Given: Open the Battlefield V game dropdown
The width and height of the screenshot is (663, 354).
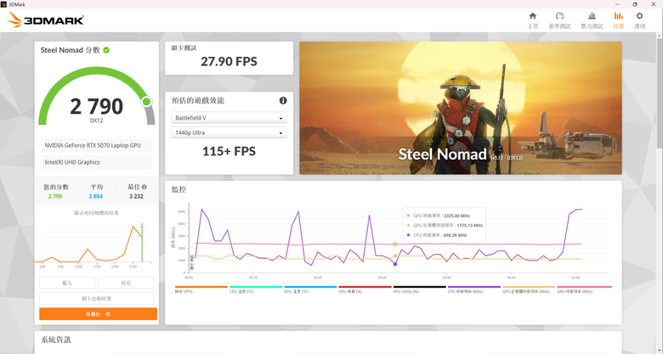Looking at the screenshot, I should [229, 118].
